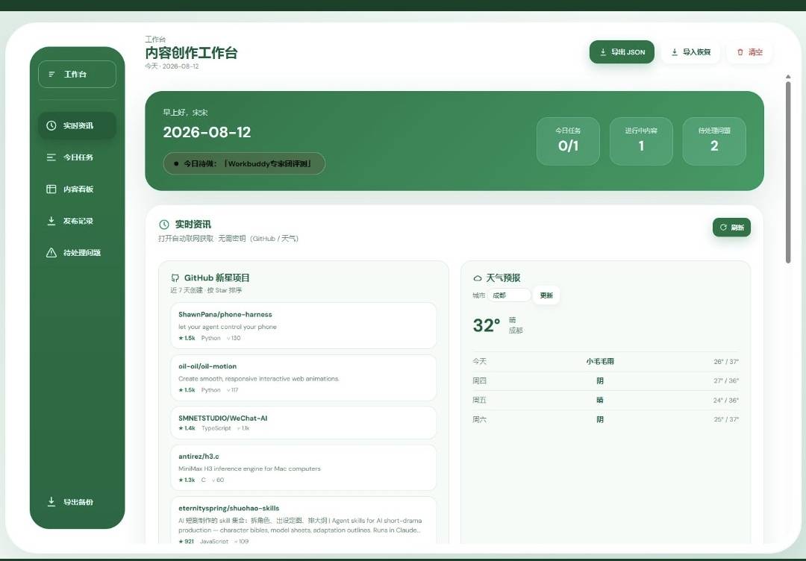The image size is (806, 561).
Task: Click the 内容创作工作台 page title
Action: (x=191, y=52)
